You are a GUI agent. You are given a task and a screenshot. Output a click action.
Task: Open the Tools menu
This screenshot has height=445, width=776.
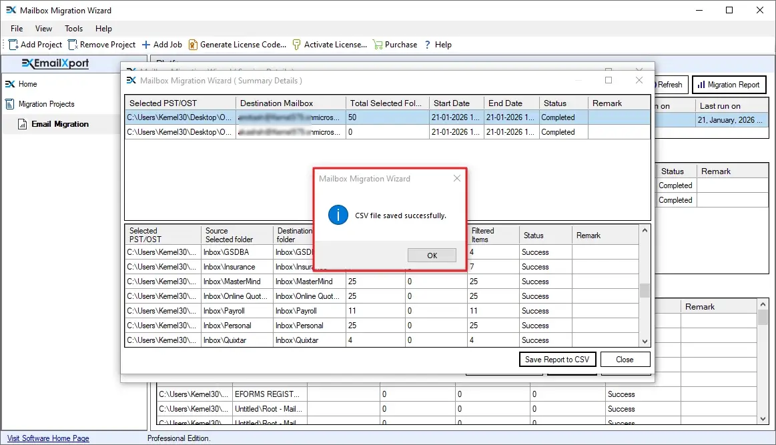73,29
